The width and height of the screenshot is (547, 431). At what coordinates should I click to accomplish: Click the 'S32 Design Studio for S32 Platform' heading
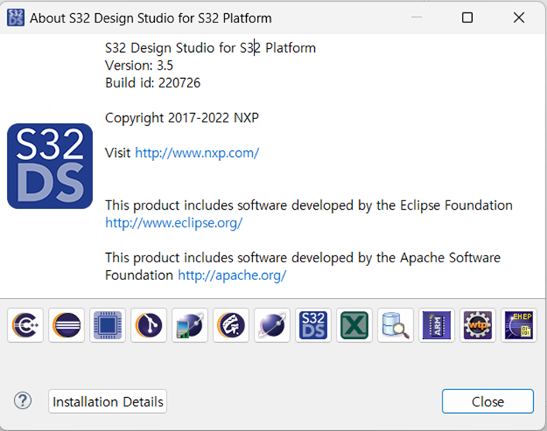210,48
